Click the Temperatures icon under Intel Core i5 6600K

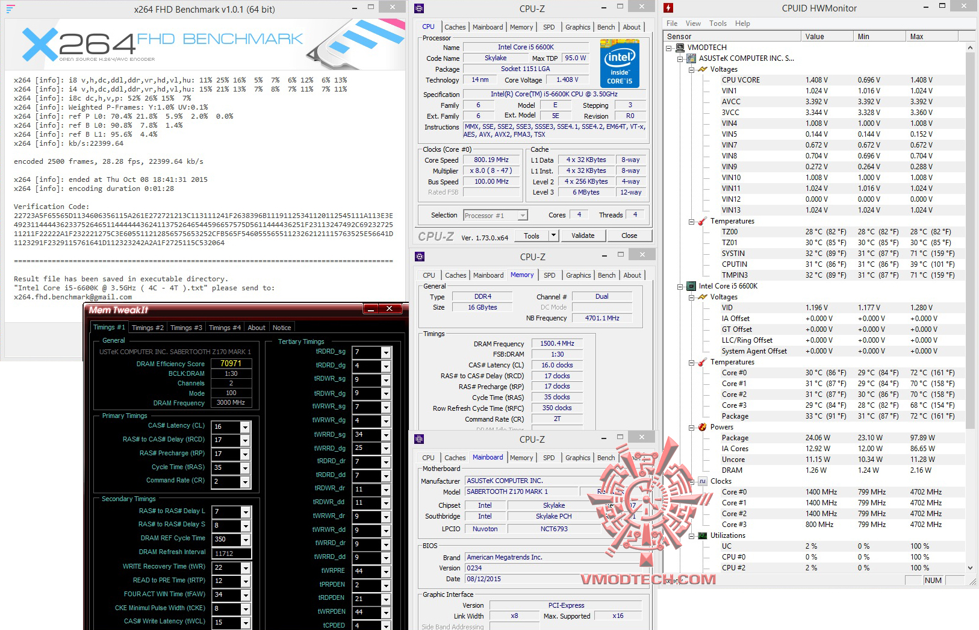click(x=702, y=362)
